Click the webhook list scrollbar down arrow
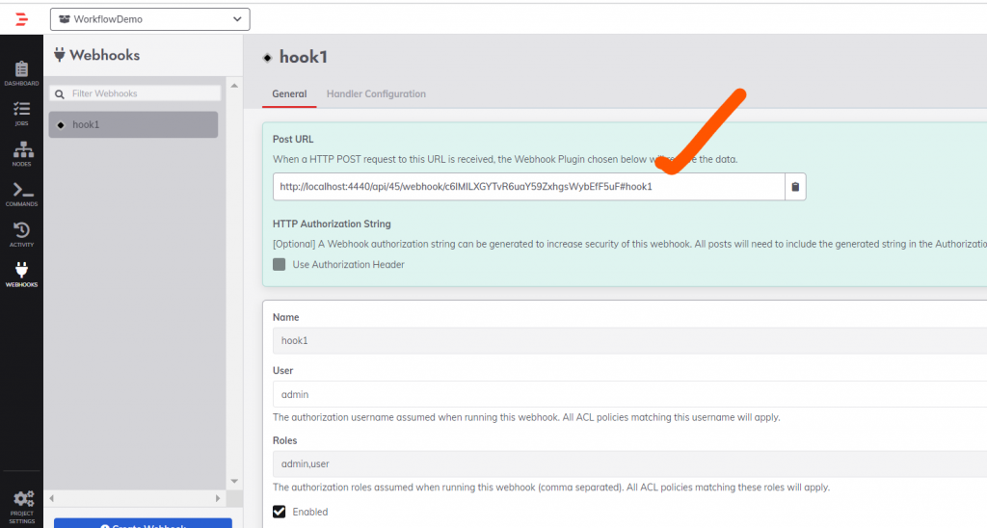Screen dimensions: 987x528 [x=231, y=481]
